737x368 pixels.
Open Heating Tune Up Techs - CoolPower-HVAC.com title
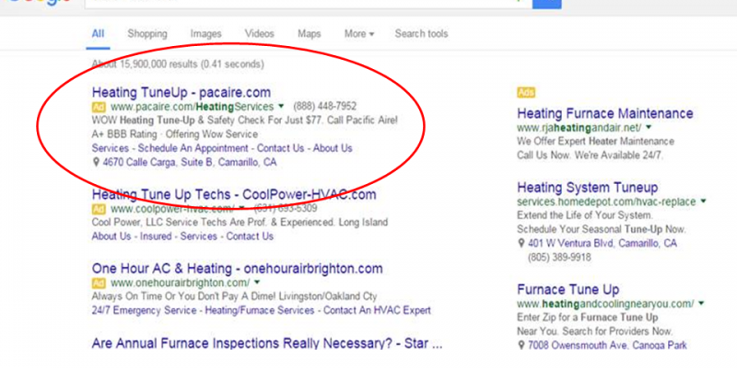[x=234, y=194]
